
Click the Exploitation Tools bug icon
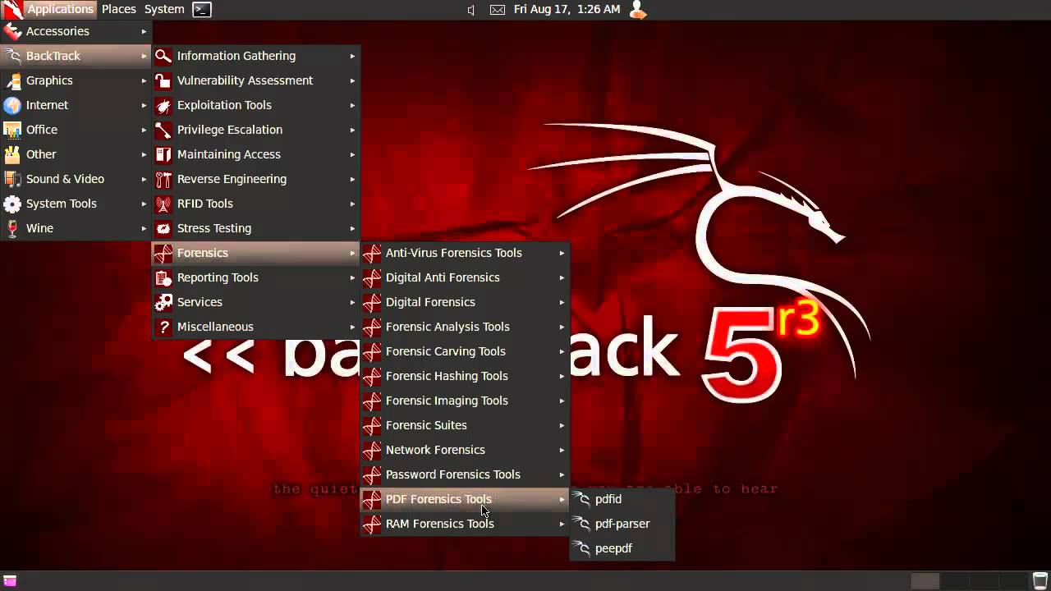pos(163,105)
